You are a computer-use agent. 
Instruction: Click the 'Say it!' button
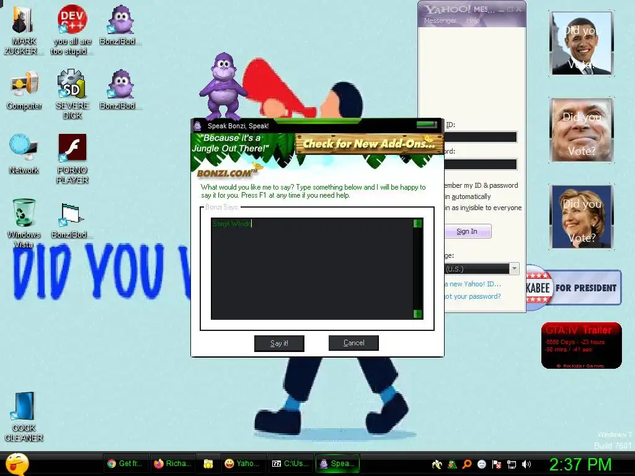[x=279, y=343]
